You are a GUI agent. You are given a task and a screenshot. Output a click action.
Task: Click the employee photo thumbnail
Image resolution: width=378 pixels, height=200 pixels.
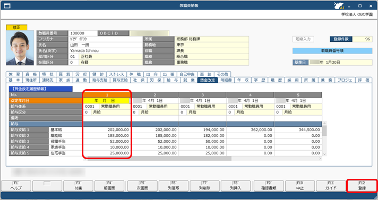[20, 48]
